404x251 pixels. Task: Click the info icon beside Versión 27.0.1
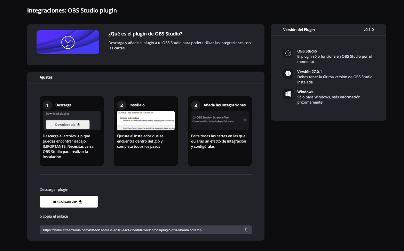[x=288, y=74]
